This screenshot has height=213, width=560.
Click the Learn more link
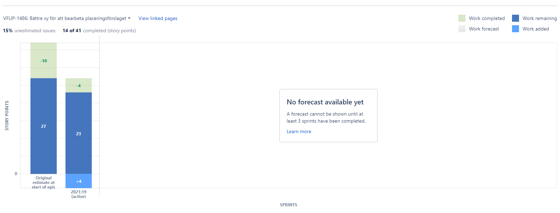click(x=299, y=131)
